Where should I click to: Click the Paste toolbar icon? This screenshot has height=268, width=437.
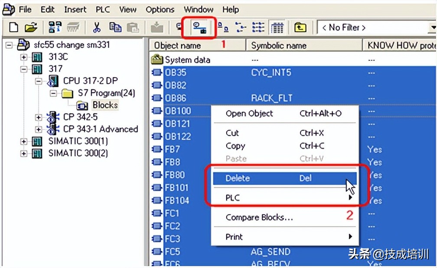(133, 27)
